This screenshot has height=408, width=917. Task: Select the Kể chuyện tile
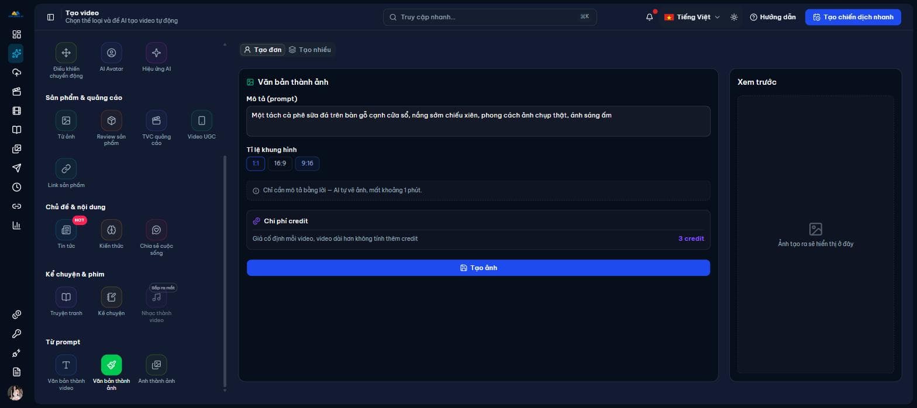point(111,302)
